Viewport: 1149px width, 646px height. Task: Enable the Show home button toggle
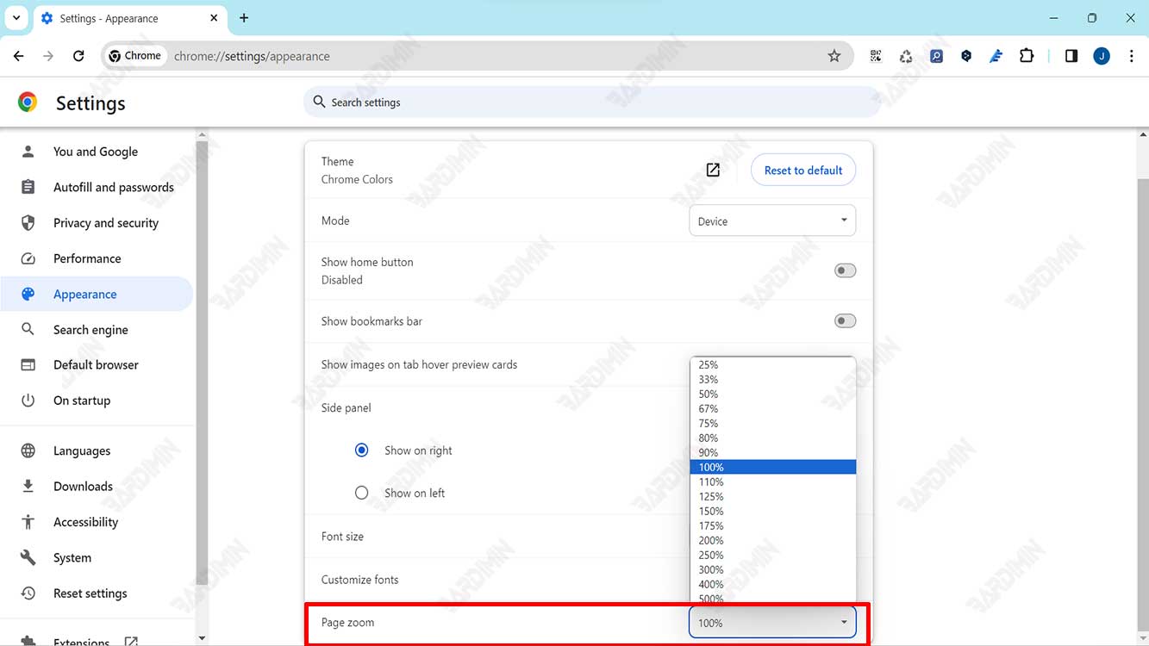845,270
